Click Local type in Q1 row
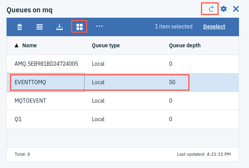Screen dimensions: 249x168 [x=98, y=119]
